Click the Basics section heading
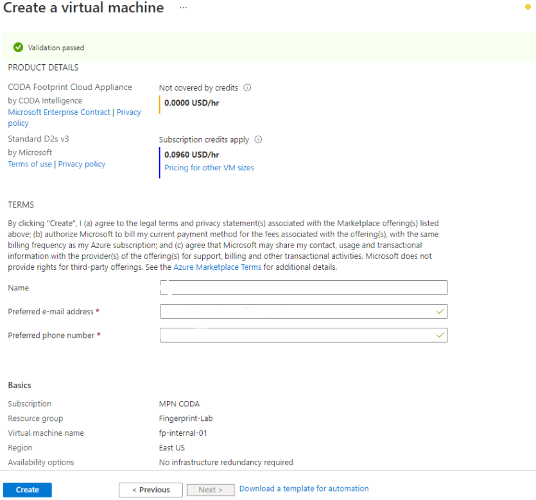 (19, 386)
